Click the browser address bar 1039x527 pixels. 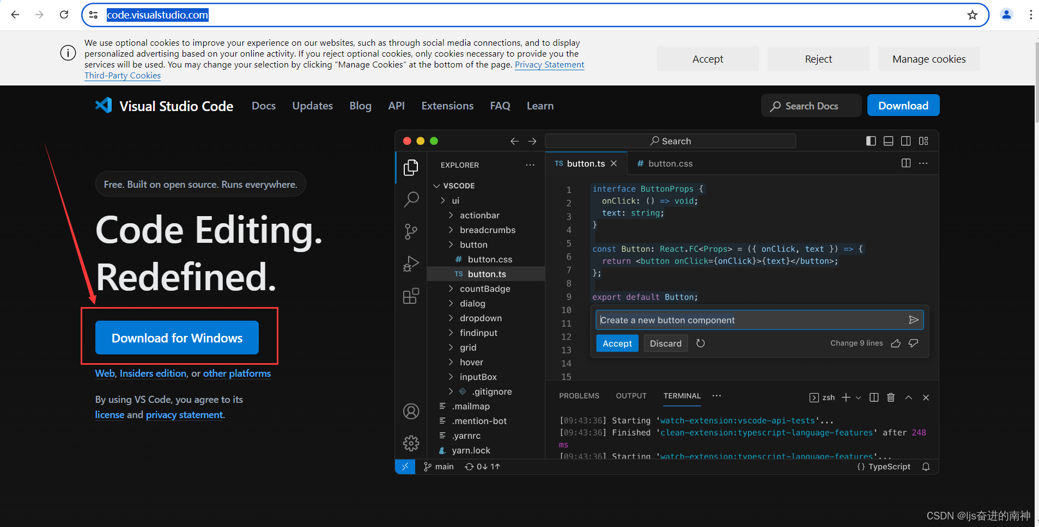(534, 15)
